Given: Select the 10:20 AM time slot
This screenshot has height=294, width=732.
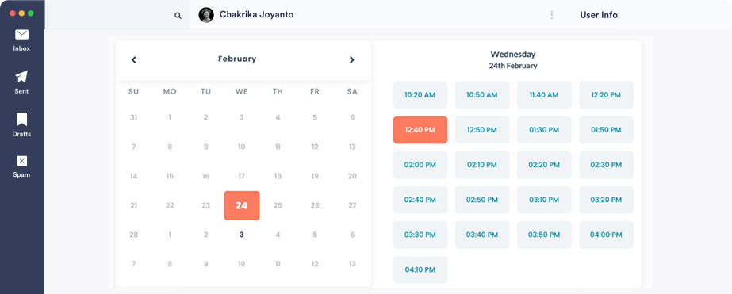Looking at the screenshot, I should [420, 95].
